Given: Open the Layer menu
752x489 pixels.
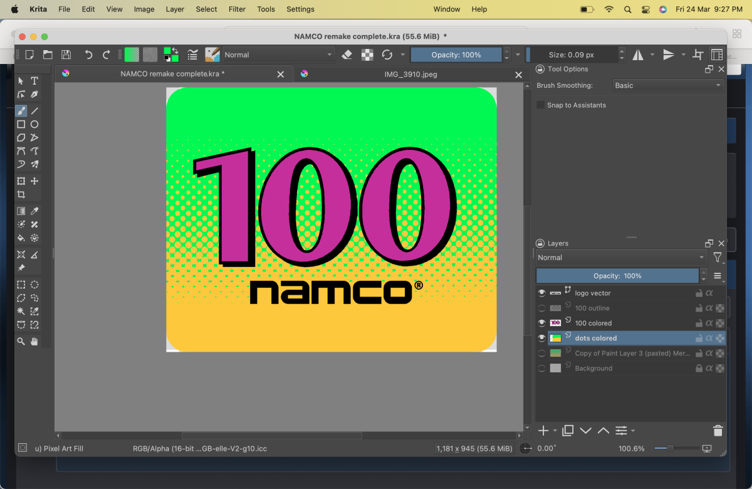Looking at the screenshot, I should pyautogui.click(x=175, y=9).
